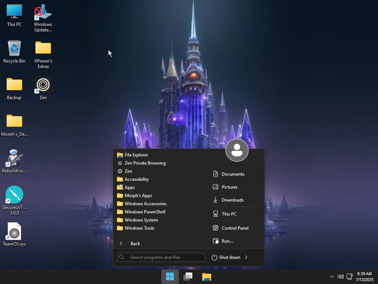378x284 pixels.
Task: Select the TeamOS.xyz desktop shortcut
Action: tap(14, 235)
